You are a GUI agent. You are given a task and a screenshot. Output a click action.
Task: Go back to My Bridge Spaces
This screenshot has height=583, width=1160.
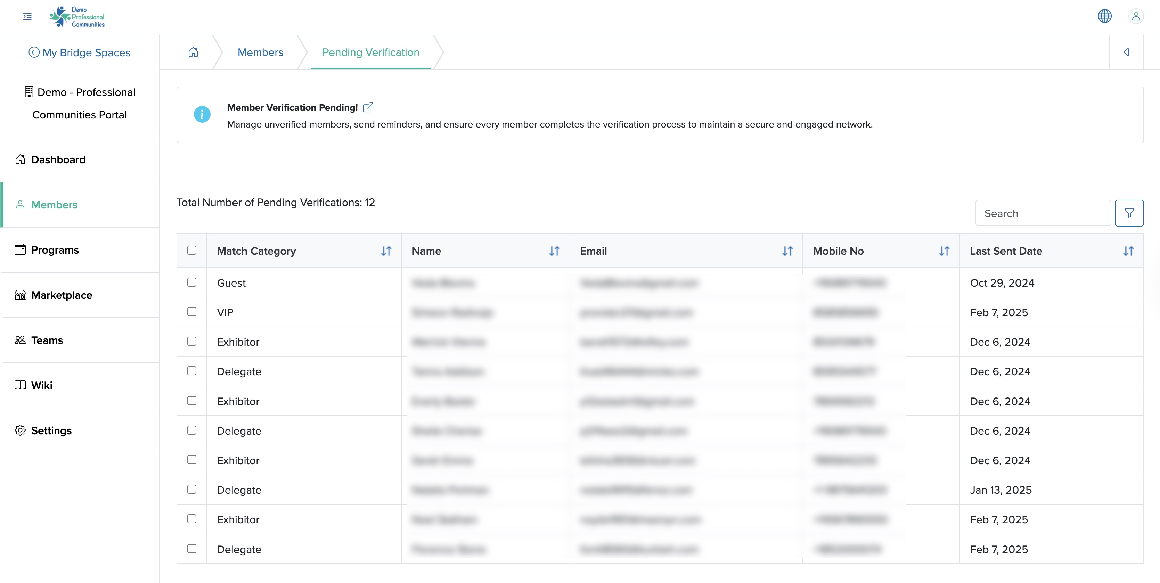(79, 53)
